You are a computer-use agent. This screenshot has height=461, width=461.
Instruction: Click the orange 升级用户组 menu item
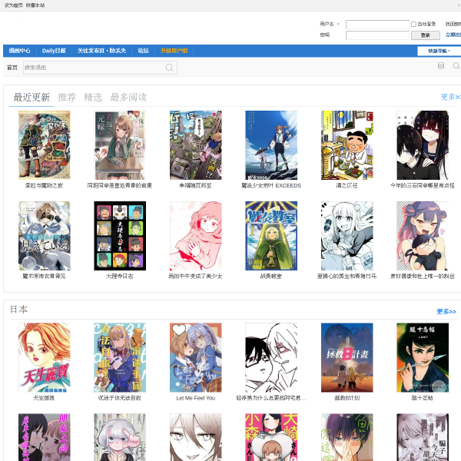pyautogui.click(x=174, y=51)
